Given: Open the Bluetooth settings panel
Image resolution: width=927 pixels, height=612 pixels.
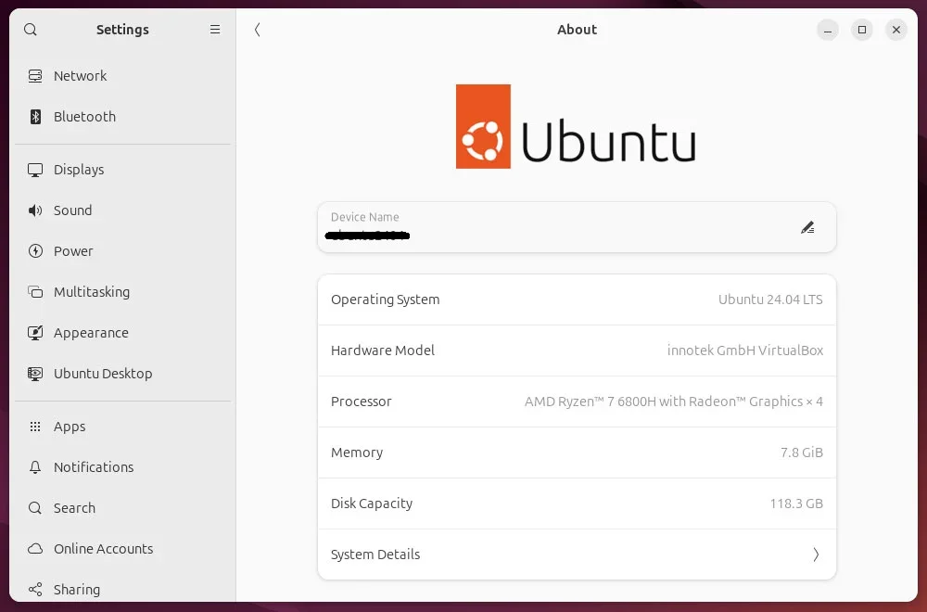Looking at the screenshot, I should click(x=122, y=117).
